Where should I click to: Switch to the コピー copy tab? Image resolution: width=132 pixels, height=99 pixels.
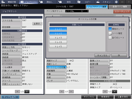coord(85,2)
